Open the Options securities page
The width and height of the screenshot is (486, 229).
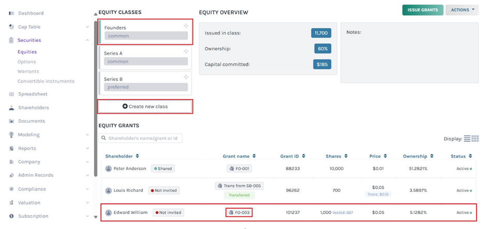26,62
